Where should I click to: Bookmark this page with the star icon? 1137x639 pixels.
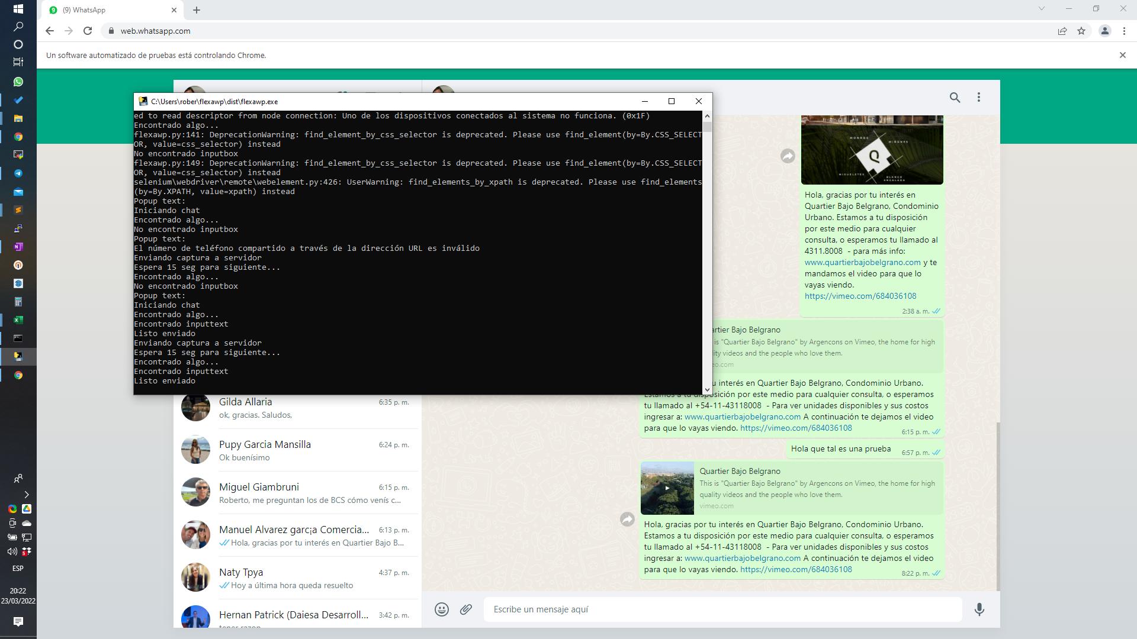pyautogui.click(x=1081, y=31)
